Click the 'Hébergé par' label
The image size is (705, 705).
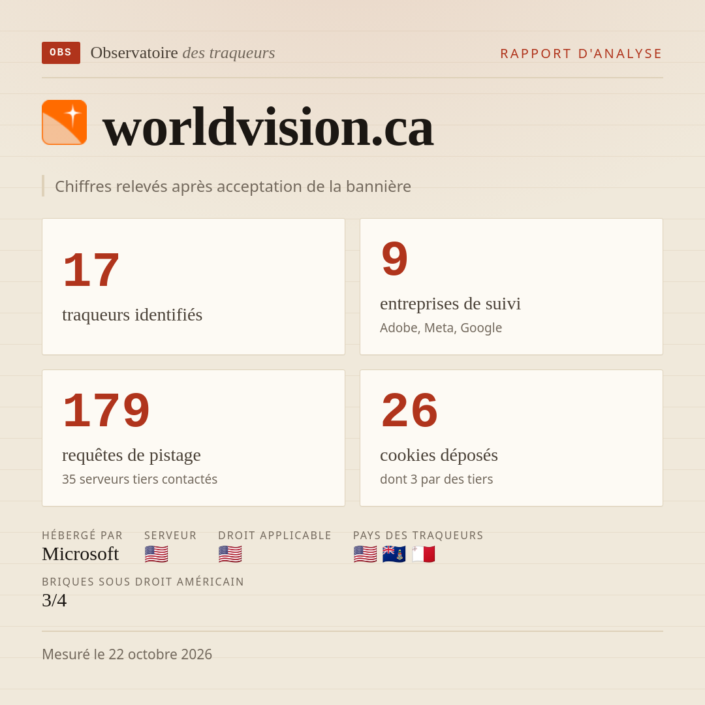click(x=82, y=535)
